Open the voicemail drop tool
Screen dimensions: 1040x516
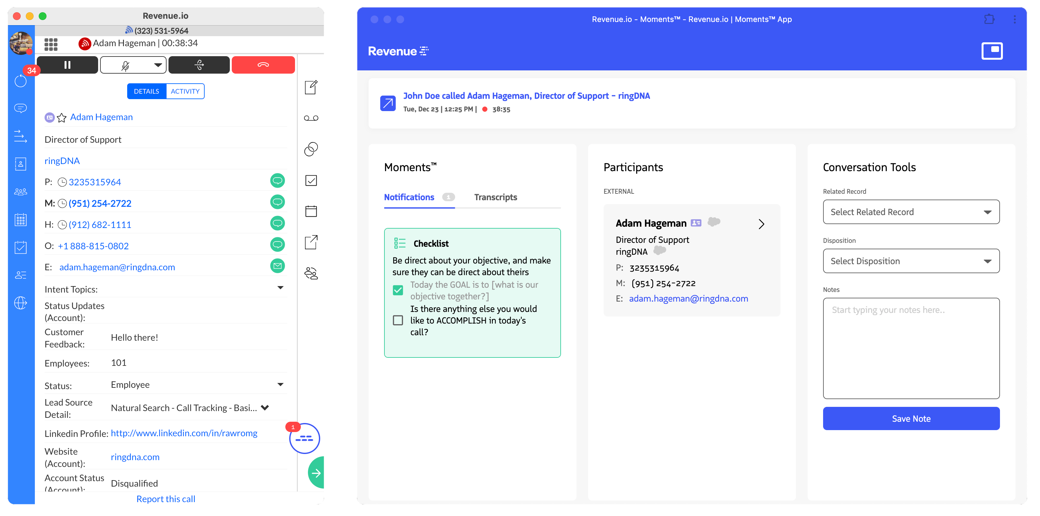(x=311, y=118)
